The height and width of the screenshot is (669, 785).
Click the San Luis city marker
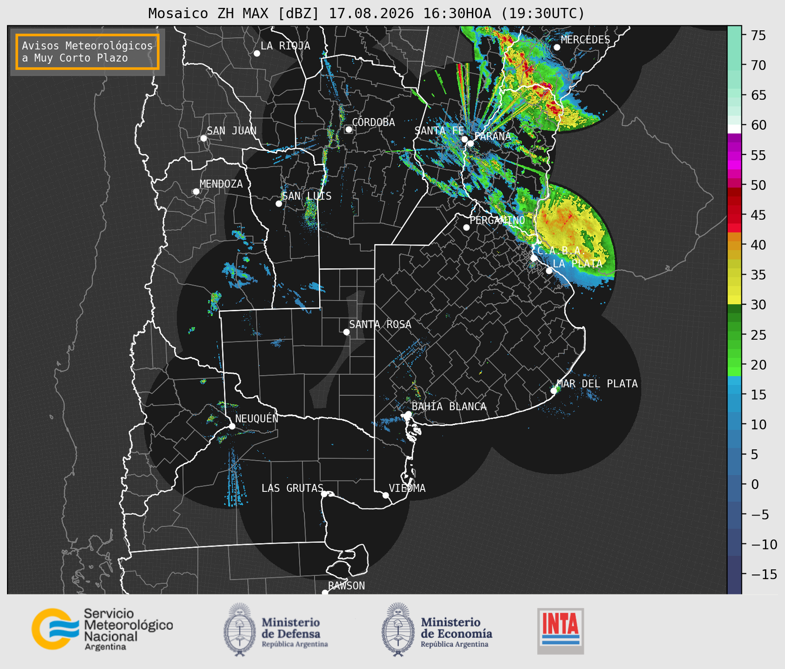(x=279, y=203)
